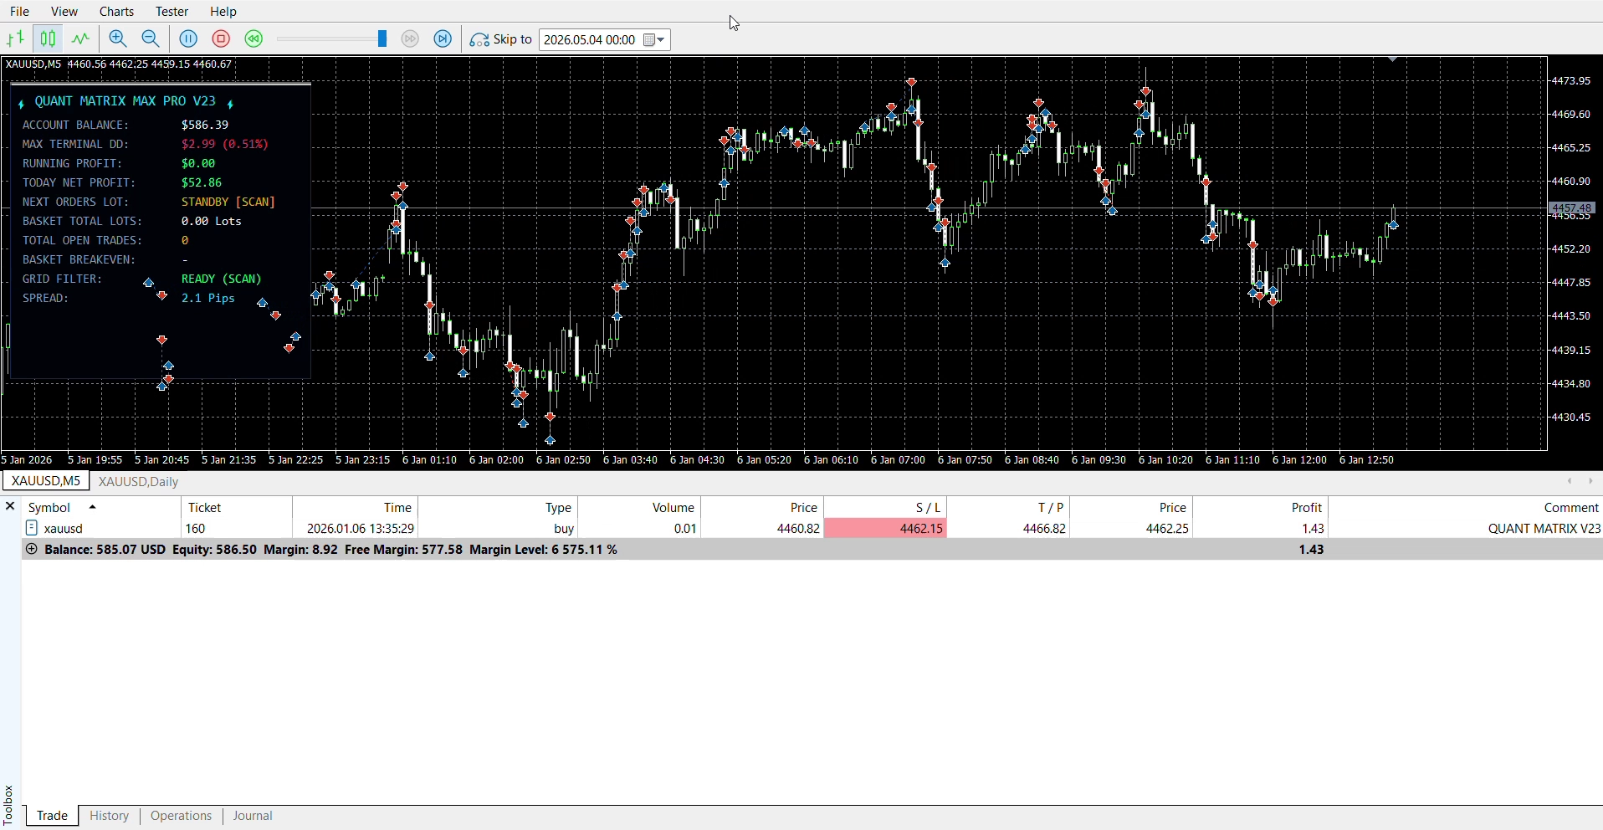Select candlestick chart mode

pyautogui.click(x=49, y=39)
